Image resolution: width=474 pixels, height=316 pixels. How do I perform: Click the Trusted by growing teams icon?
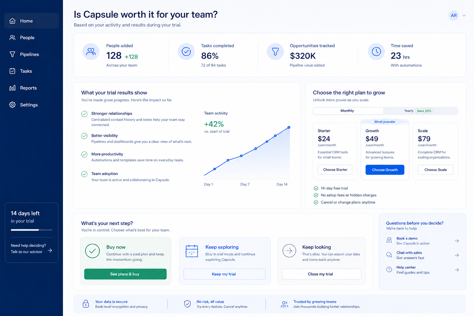click(x=285, y=304)
